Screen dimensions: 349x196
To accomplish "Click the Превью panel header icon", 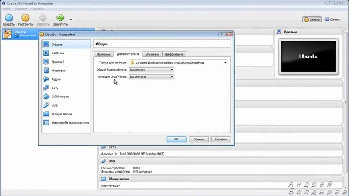I will pyautogui.click(x=279, y=32).
